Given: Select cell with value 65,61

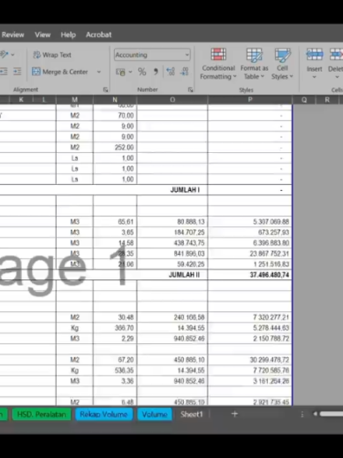Looking at the screenshot, I should pos(115,222).
